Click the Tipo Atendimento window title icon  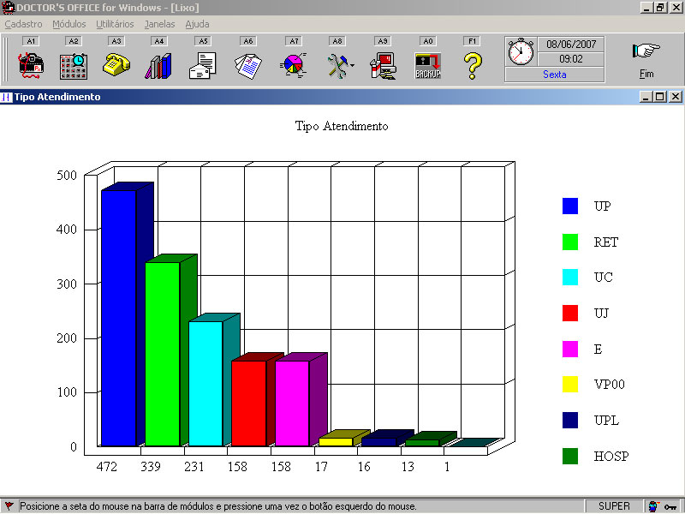tap(6, 97)
